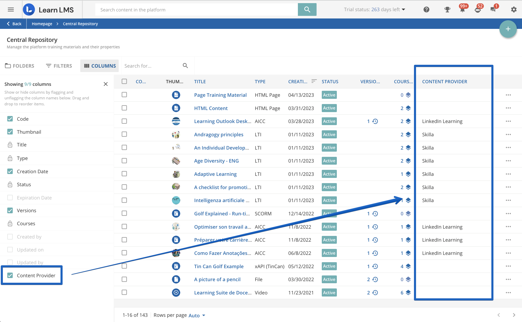Click video thumbnail of Learning Suite row
The width and height of the screenshot is (522, 322).
176,293
